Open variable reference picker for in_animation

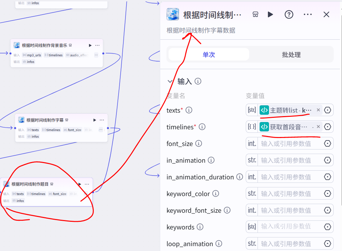[327, 160]
